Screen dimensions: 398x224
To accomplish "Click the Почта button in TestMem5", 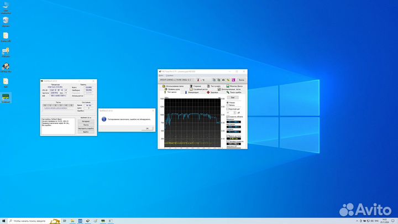I will point(86,125).
